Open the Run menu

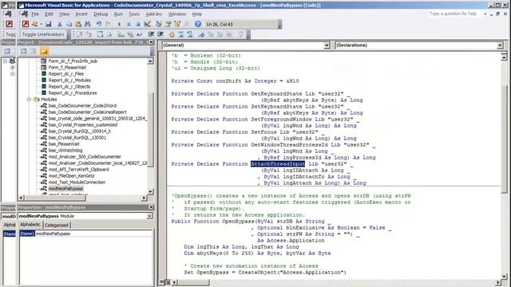118,14
